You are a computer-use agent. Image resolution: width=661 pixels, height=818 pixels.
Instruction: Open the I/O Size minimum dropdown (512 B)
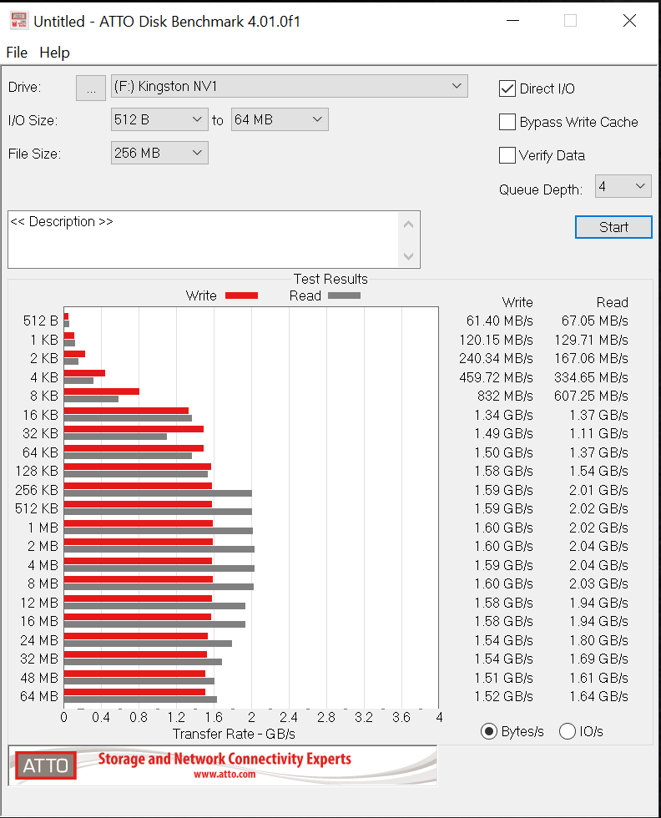[x=159, y=119]
